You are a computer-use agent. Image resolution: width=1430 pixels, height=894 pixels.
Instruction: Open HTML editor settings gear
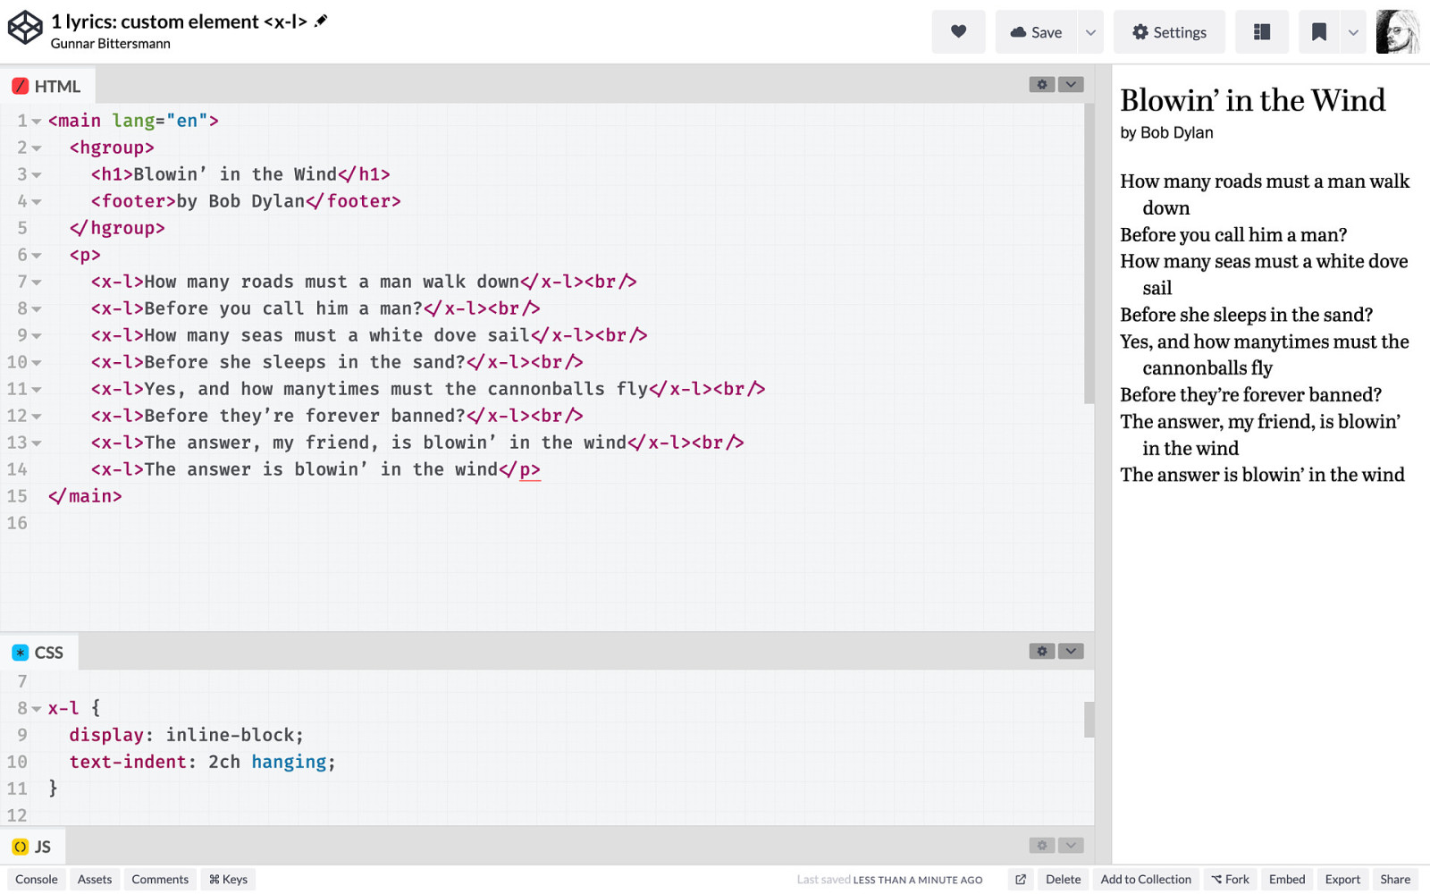(1042, 84)
